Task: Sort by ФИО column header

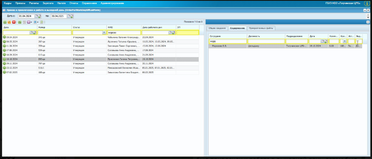Action: [124, 27]
